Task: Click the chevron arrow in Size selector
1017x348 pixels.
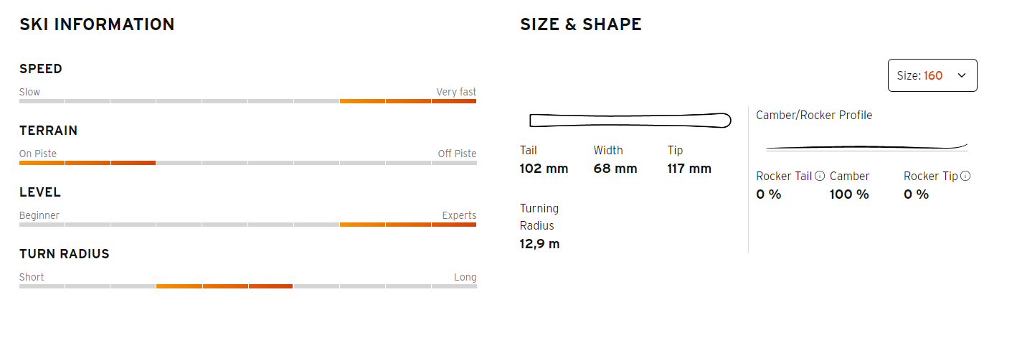Action: pyautogui.click(x=962, y=75)
